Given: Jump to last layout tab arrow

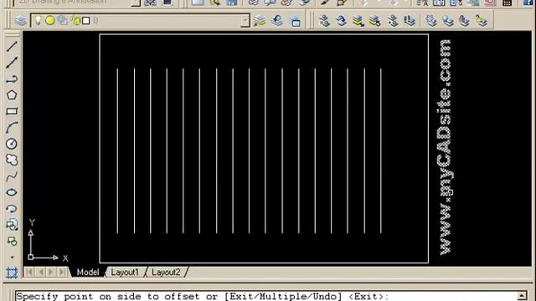Looking at the screenshot, I should [62, 272].
